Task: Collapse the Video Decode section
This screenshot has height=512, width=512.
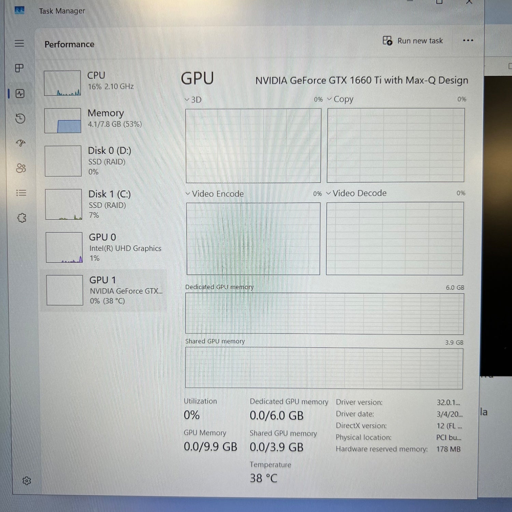Action: [x=329, y=193]
